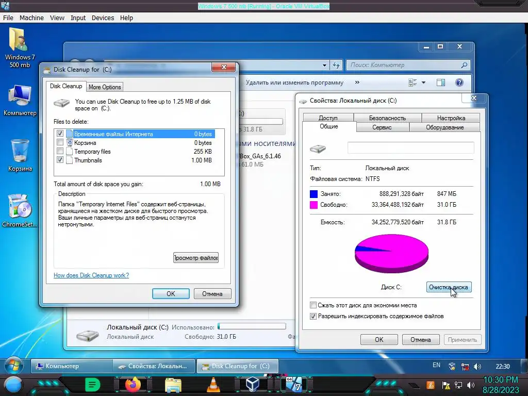Viewport: 528px width, 396px height.
Task: Select the Windows 7 VM taskbar icon
Action: pos(293,385)
